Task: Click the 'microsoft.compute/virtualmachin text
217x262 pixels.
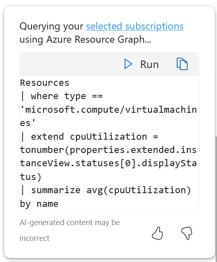Action: [x=108, y=110]
